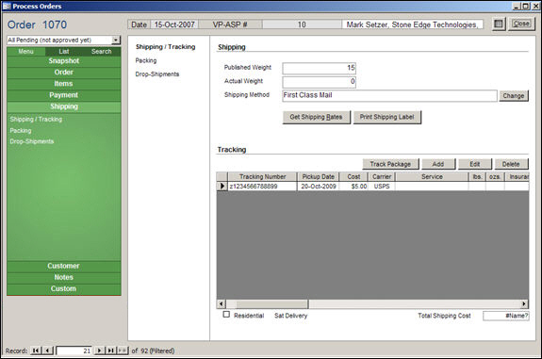This screenshot has height=359, width=542.
Task: Select tracking row with the row selector arrow
Action: coord(222,187)
